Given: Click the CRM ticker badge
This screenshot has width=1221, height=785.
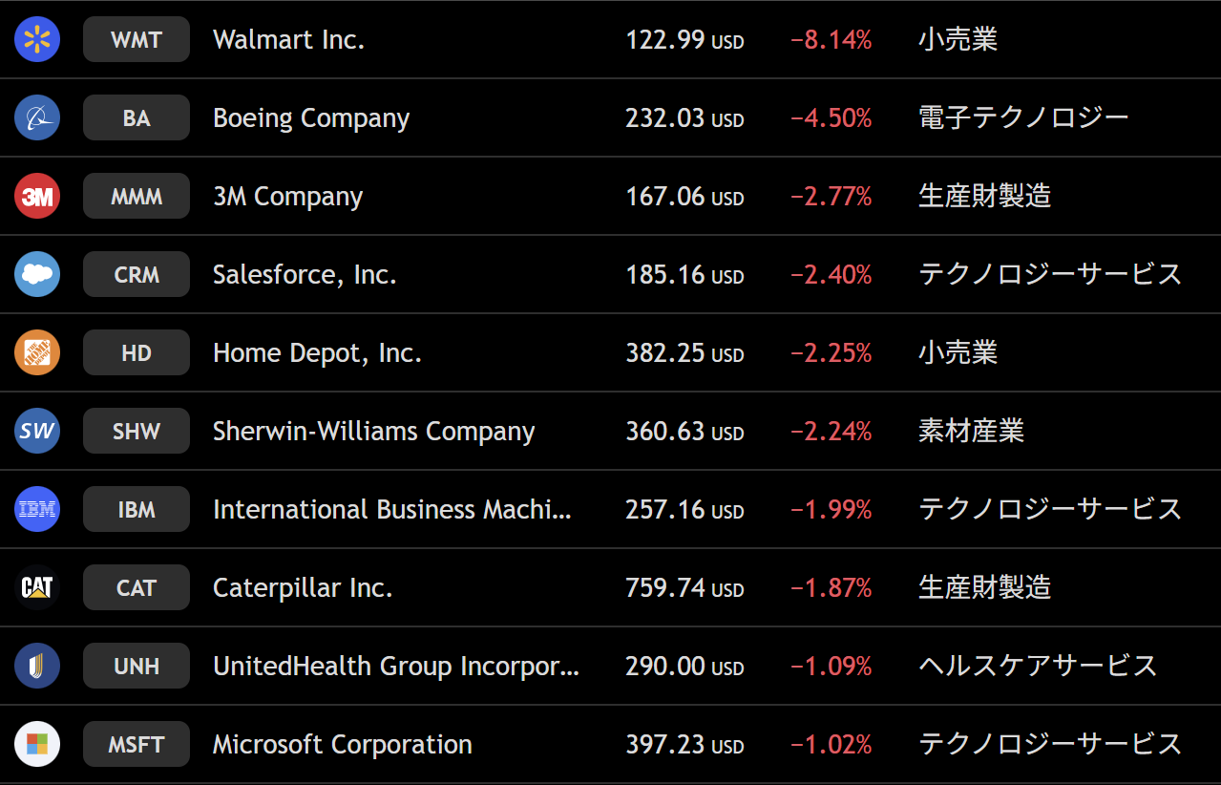Looking at the screenshot, I should (137, 275).
